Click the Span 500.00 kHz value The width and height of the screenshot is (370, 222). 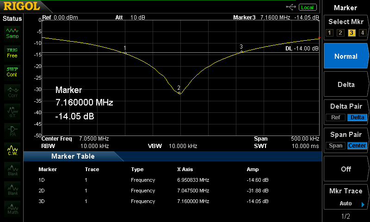305,139
